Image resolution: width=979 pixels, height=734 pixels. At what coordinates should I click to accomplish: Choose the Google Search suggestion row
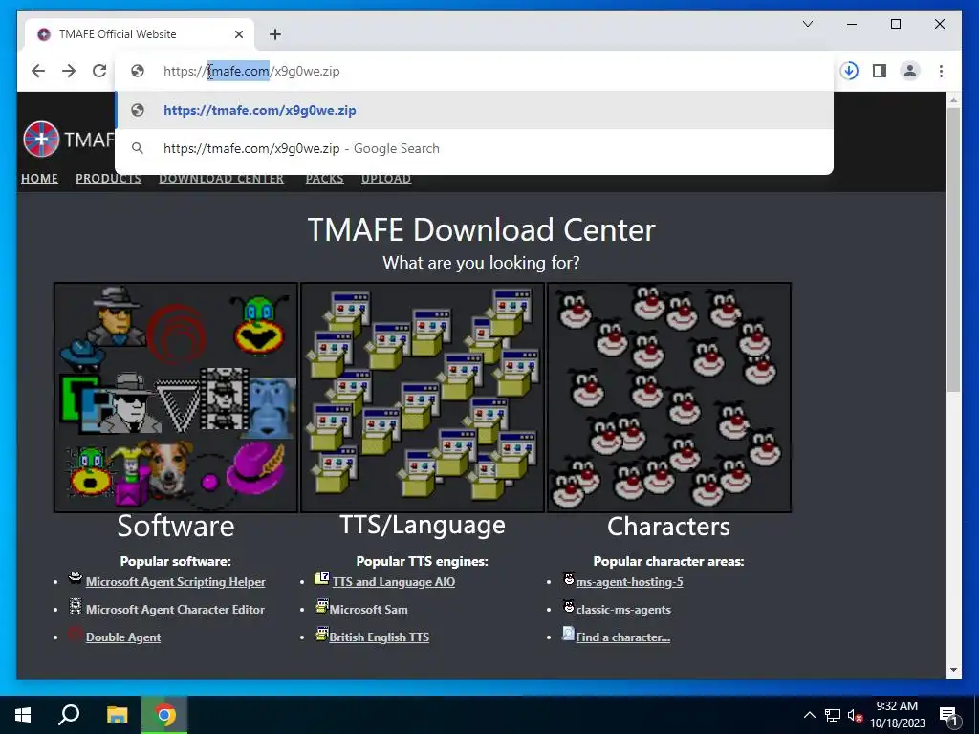[474, 148]
